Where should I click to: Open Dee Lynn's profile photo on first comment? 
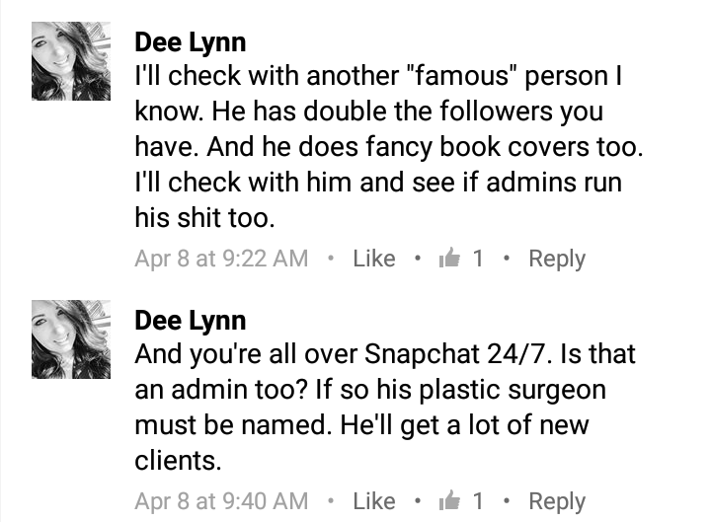pos(71,61)
